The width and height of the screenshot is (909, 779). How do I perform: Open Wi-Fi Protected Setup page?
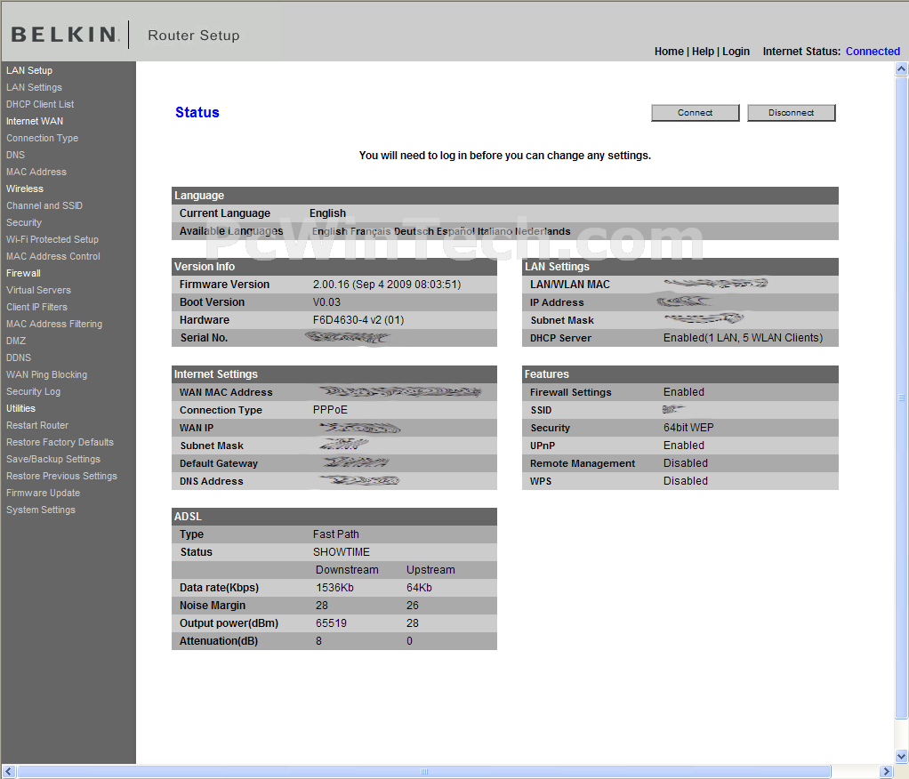(x=52, y=239)
